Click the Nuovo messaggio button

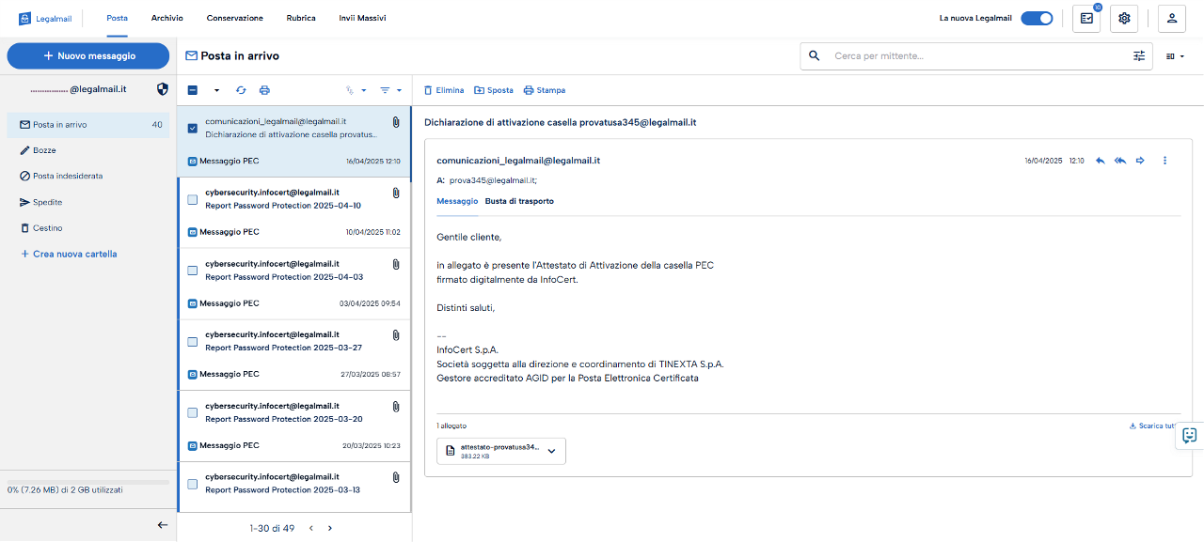tap(88, 56)
